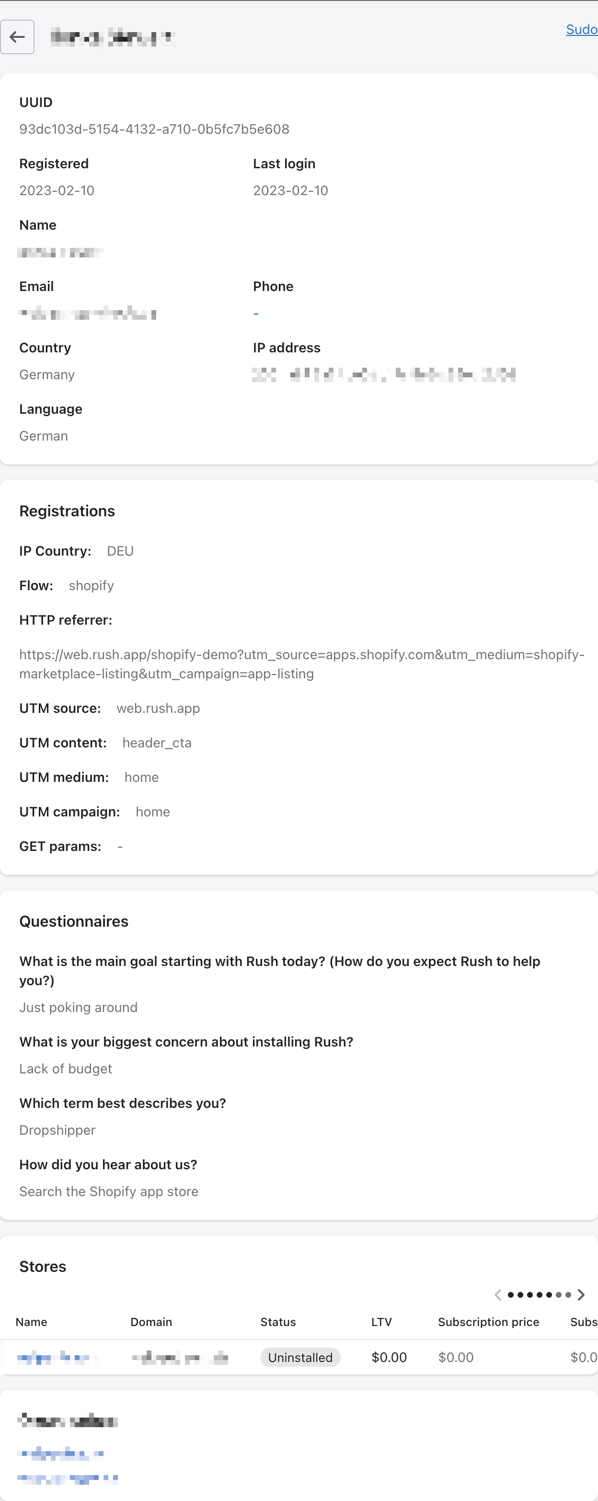This screenshot has height=1501, width=598.
Task: Click the LTV column header in Stores
Action: point(381,1322)
